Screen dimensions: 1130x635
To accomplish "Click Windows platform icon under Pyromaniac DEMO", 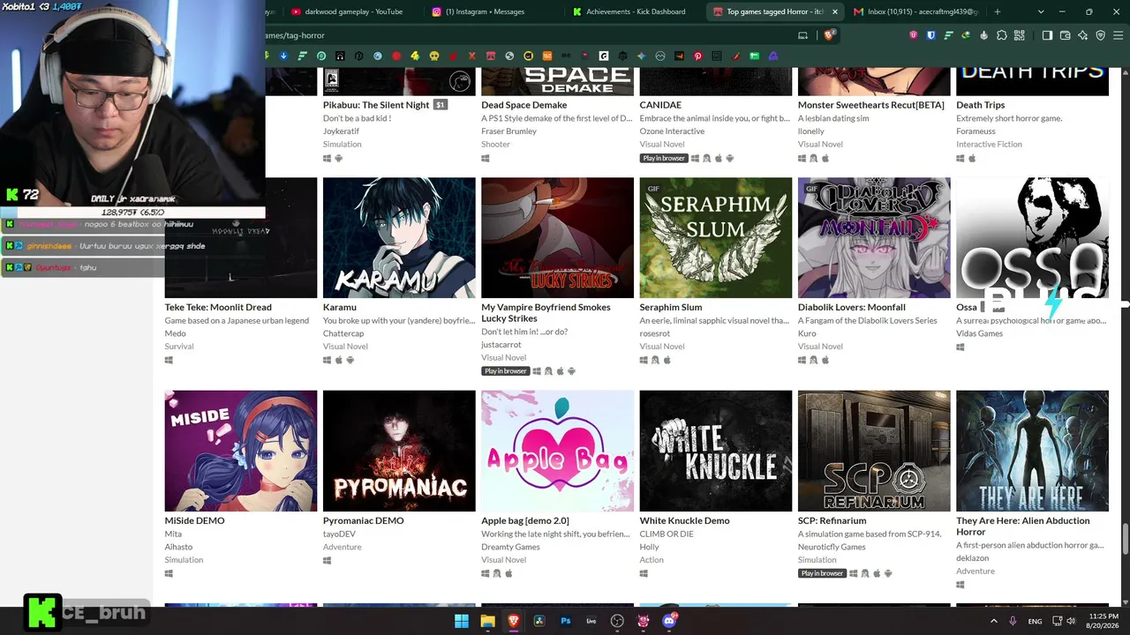I will 327,560.
